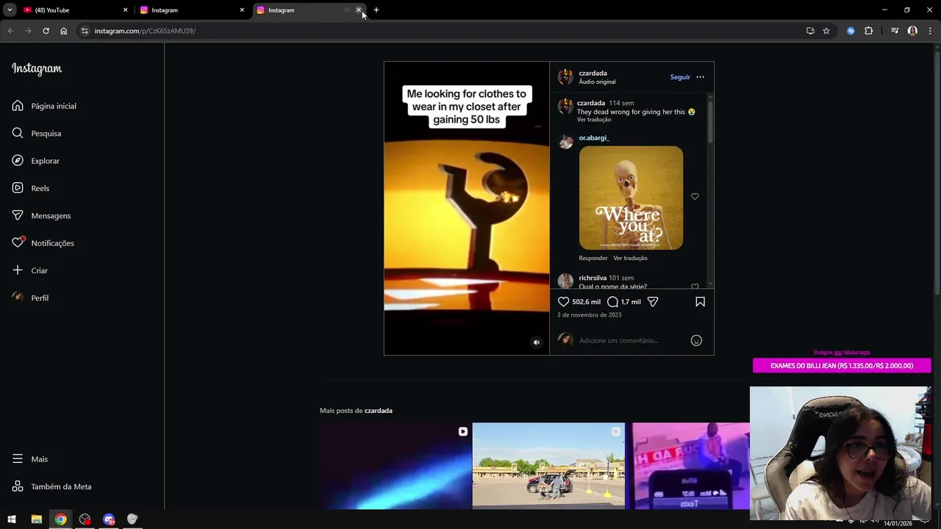Open emoji picker in comment box
The height and width of the screenshot is (529, 941).
696,340
